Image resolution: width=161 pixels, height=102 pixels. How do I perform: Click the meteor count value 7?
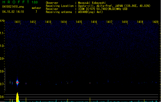coord(36,12)
